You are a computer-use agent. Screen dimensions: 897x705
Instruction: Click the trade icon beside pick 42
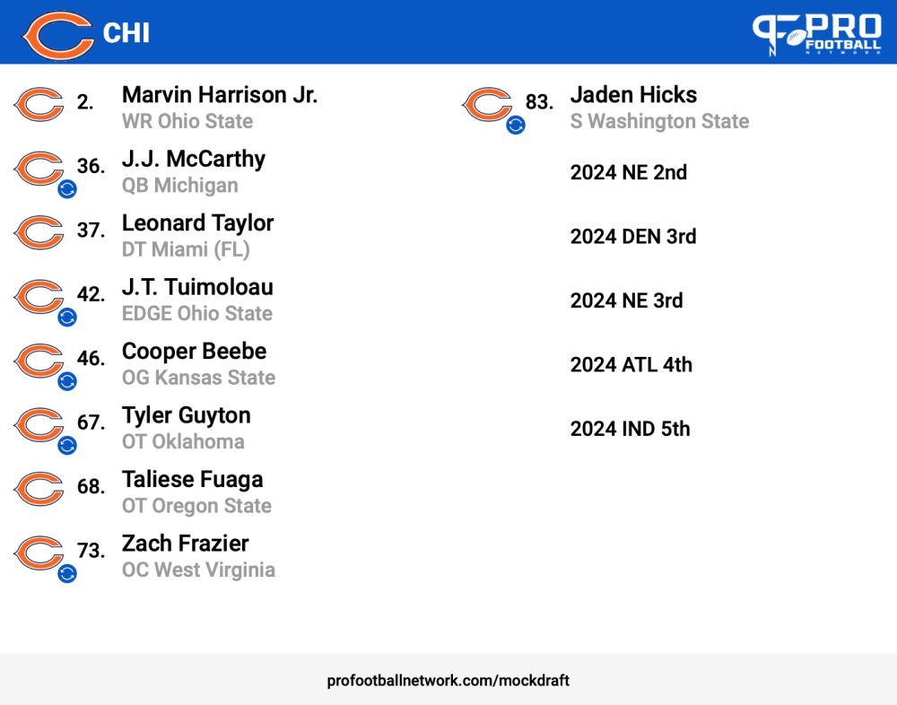click(67, 317)
